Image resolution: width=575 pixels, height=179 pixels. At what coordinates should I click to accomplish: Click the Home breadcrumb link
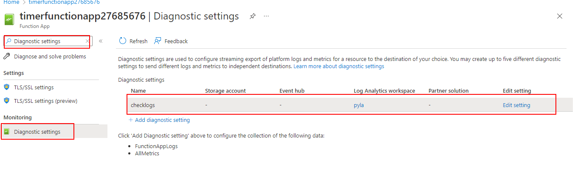[x=11, y=2]
